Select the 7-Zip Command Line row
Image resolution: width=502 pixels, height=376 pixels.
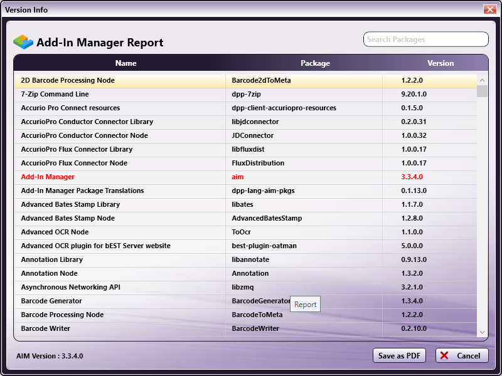click(245, 95)
